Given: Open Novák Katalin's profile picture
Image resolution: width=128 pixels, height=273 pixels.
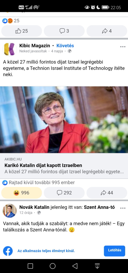Looking at the screenshot, I should tap(10, 211).
